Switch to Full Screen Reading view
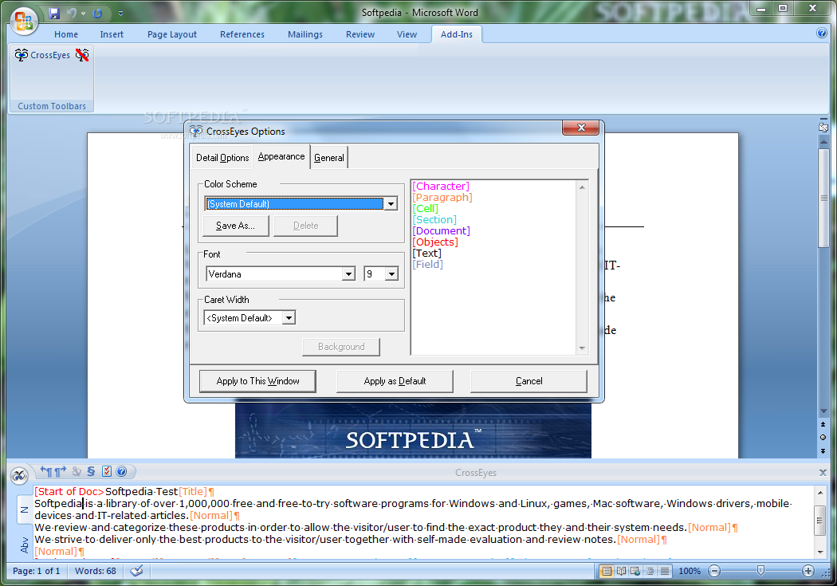Image resolution: width=837 pixels, height=586 pixels. 621,571
